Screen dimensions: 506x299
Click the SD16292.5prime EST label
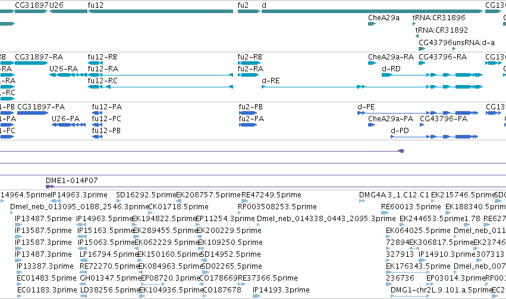(146, 195)
